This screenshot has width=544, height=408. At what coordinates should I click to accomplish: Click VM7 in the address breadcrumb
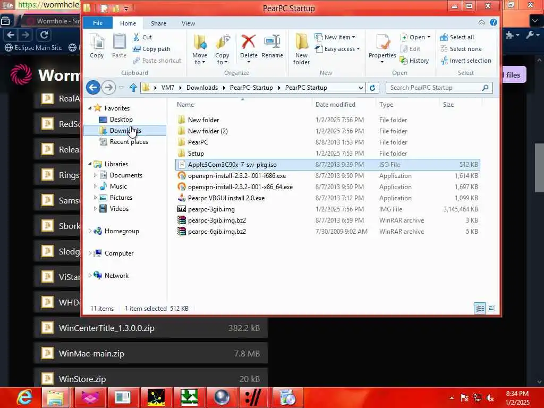point(168,88)
